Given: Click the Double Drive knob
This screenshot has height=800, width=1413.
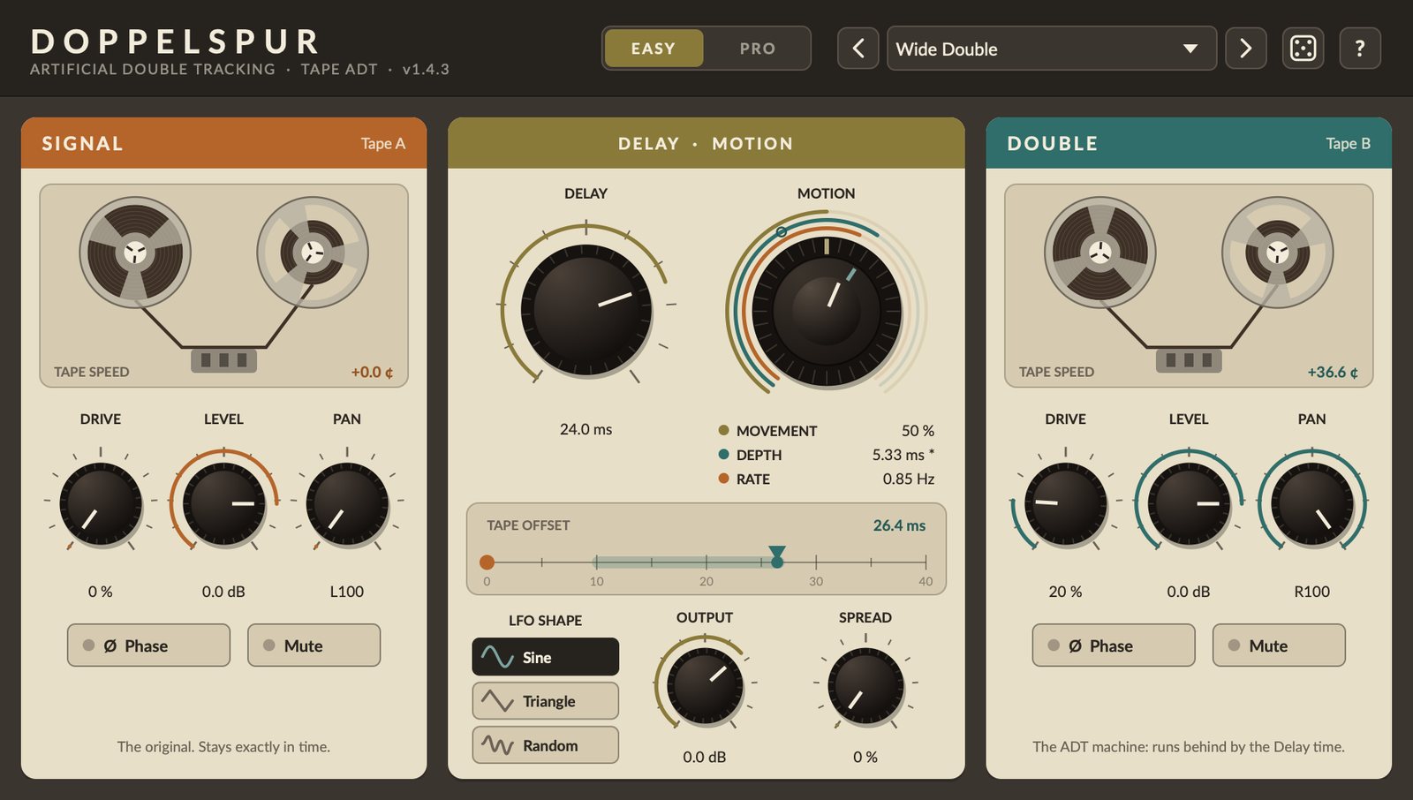Looking at the screenshot, I should [1066, 504].
